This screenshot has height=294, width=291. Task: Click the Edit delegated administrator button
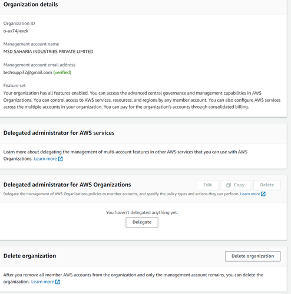(x=207, y=185)
